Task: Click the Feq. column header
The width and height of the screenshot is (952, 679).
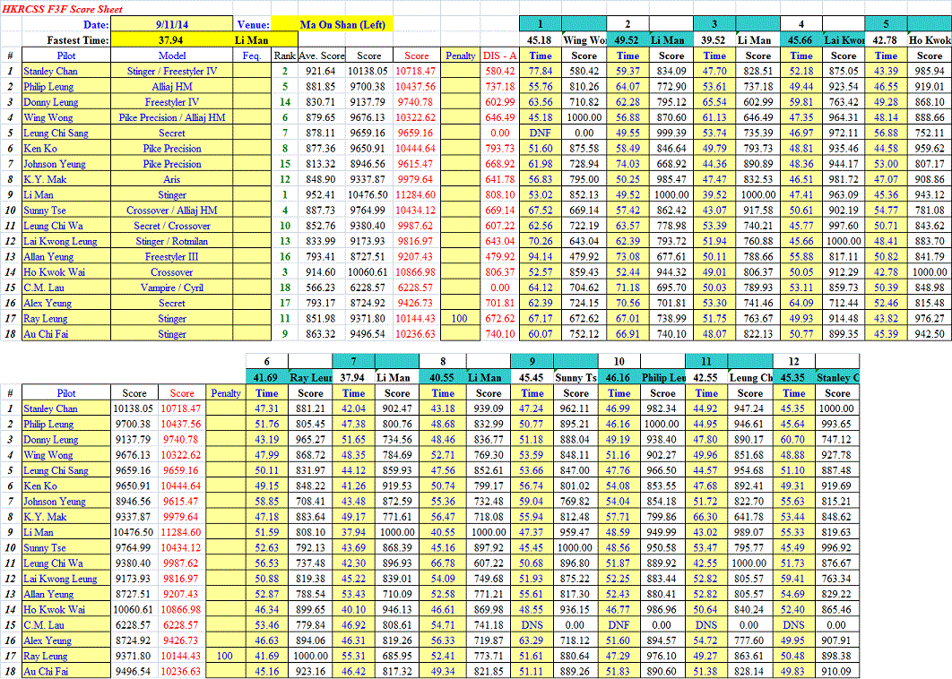Action: point(252,56)
